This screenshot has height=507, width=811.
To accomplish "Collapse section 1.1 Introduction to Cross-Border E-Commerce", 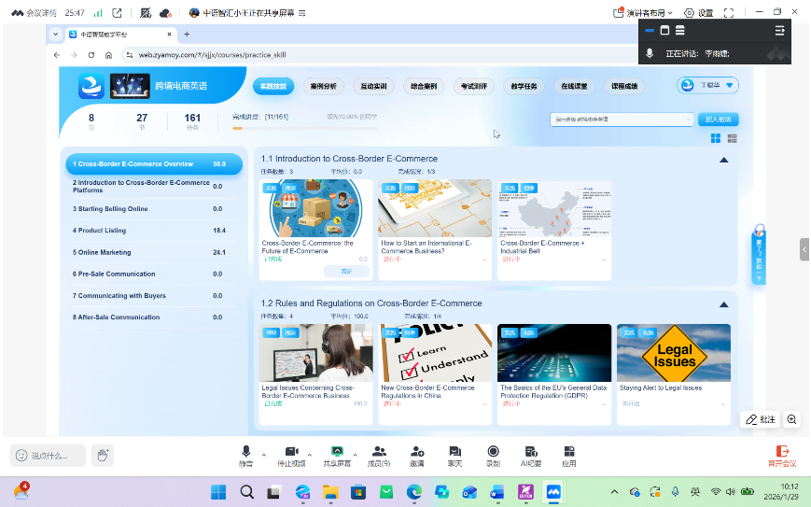I will pos(723,160).
